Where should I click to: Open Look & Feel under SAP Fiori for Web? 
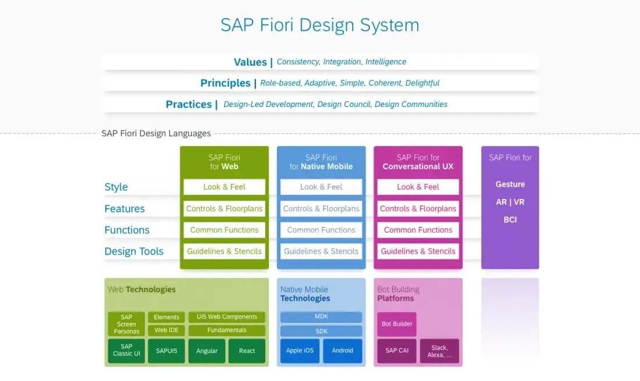[x=224, y=187]
